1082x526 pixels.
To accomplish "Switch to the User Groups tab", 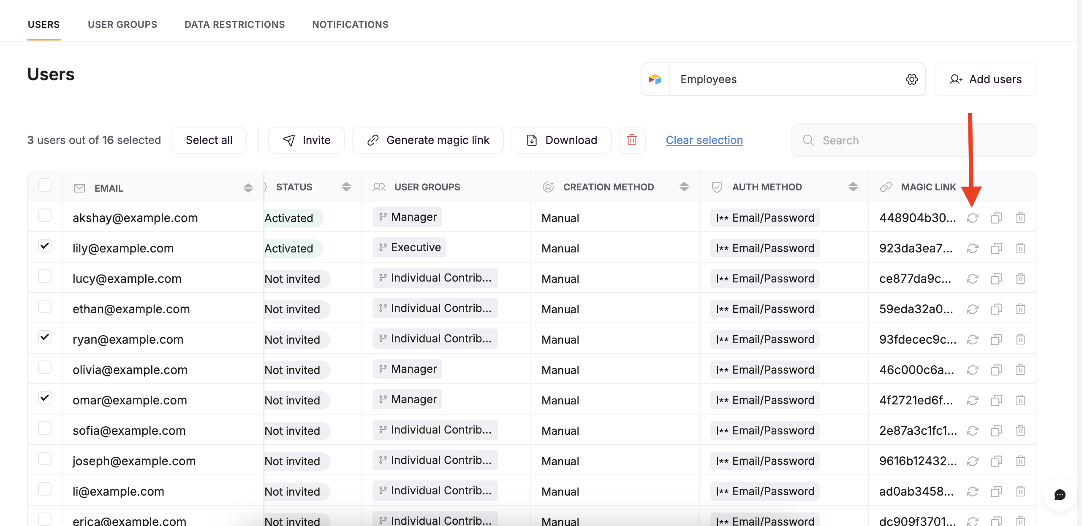I will pyautogui.click(x=122, y=24).
